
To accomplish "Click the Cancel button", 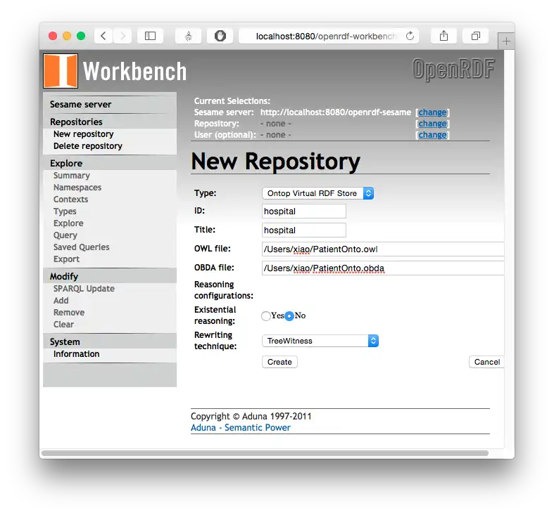I will tap(486, 362).
